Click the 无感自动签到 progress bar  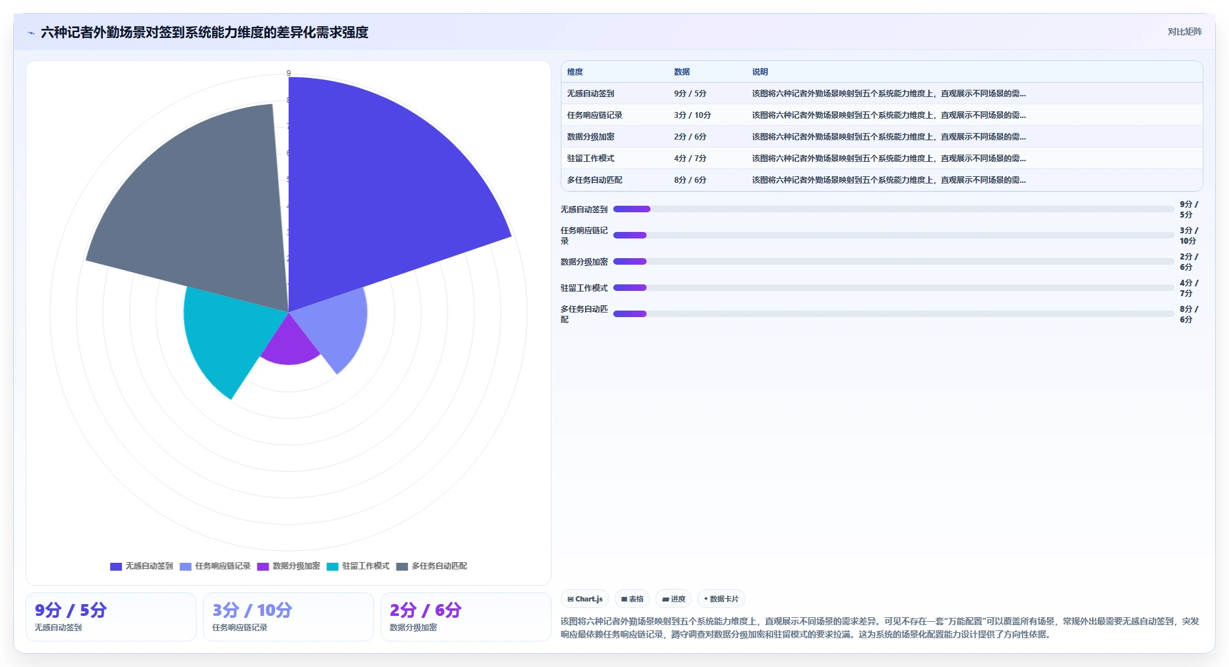894,209
